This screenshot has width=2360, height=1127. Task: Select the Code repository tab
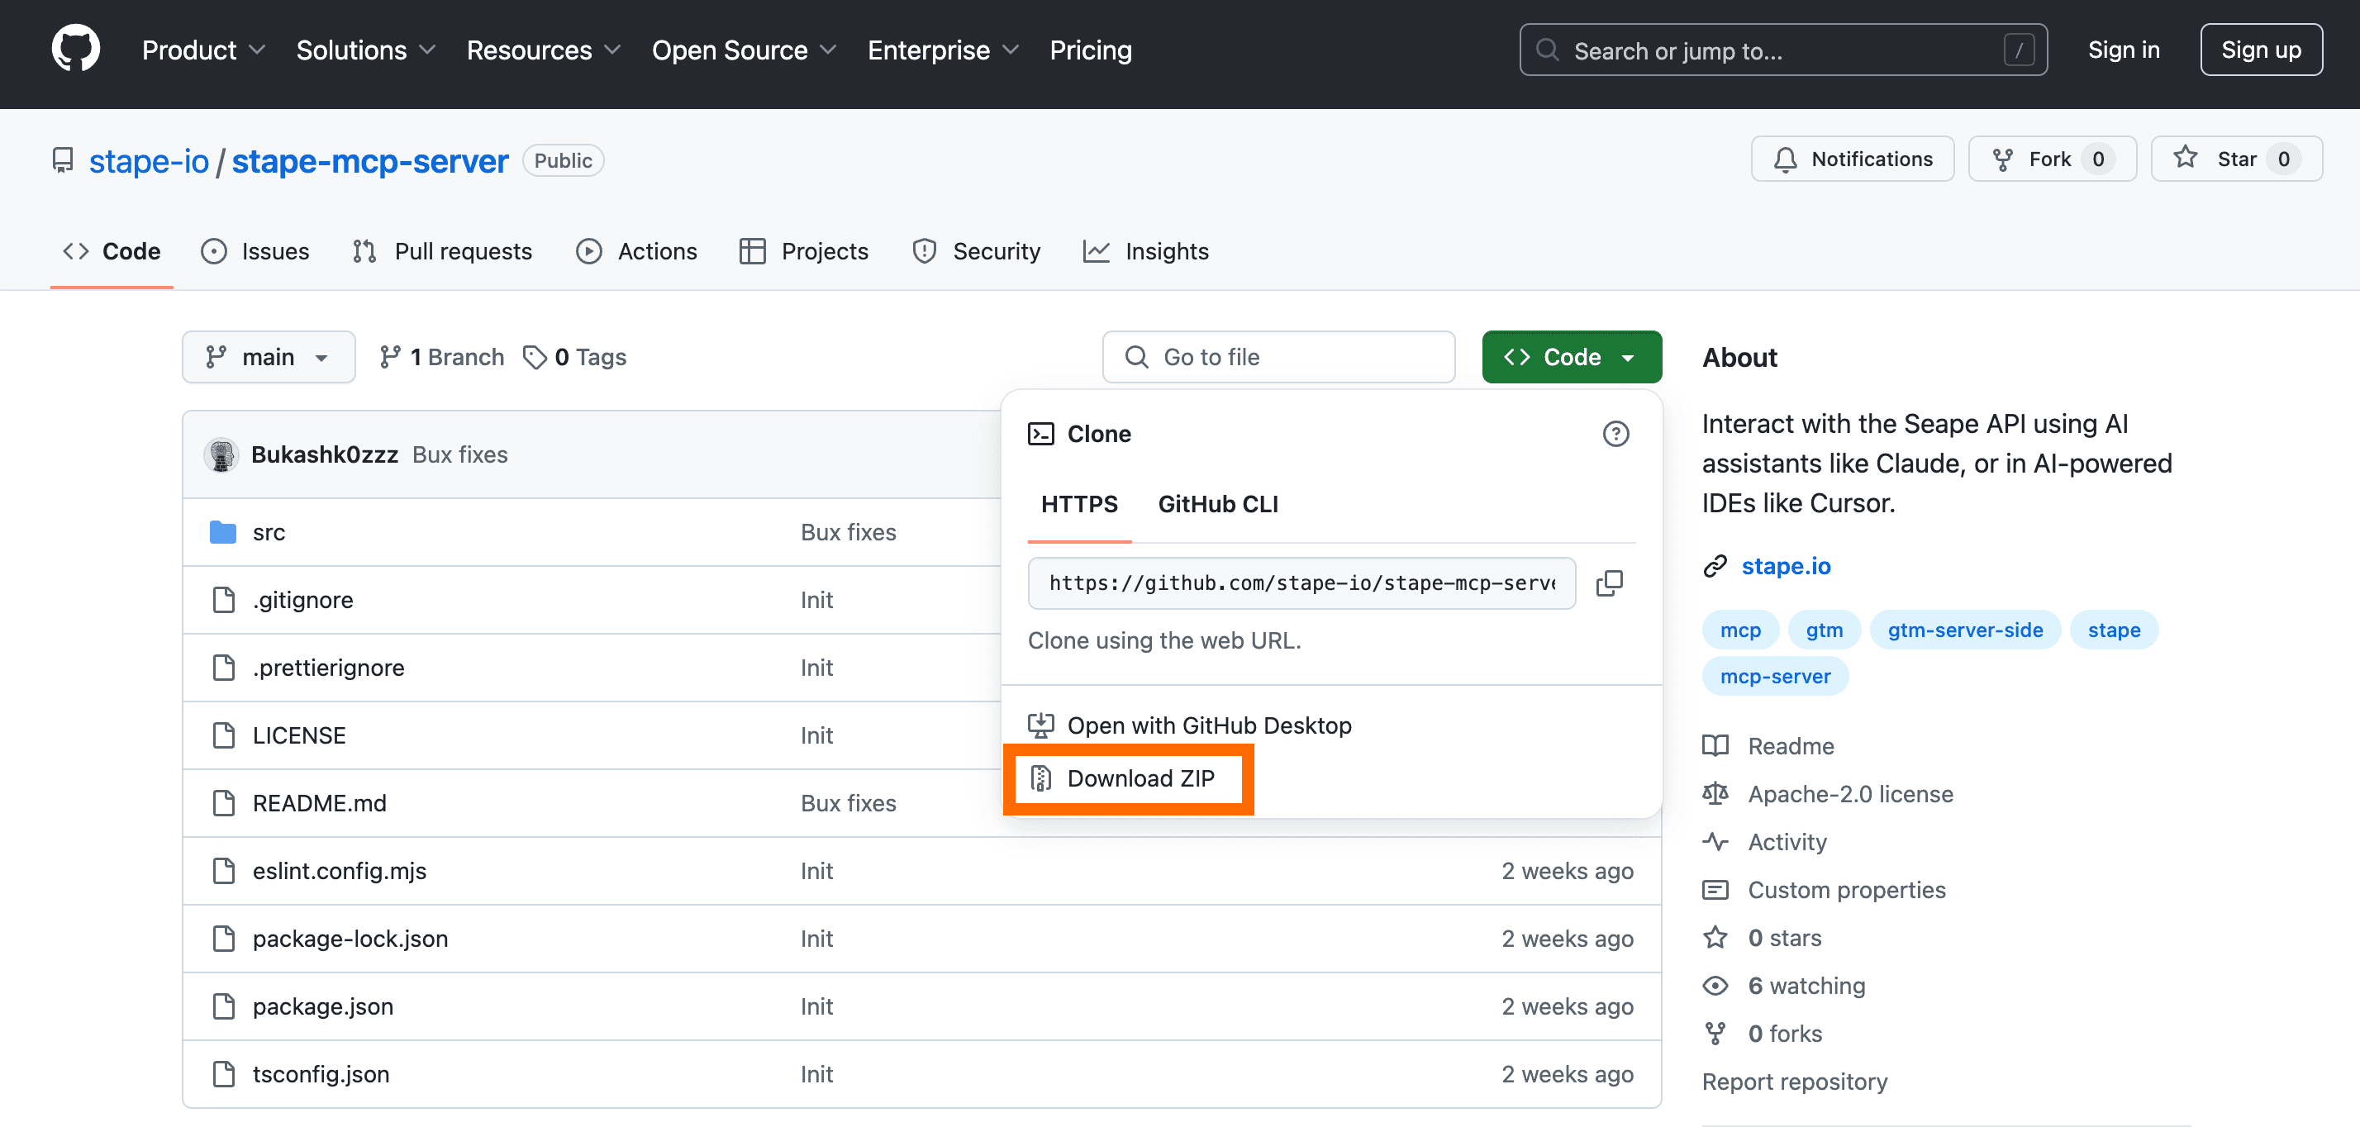click(x=112, y=251)
